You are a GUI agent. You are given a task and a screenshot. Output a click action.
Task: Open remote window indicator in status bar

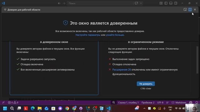[3, 102]
